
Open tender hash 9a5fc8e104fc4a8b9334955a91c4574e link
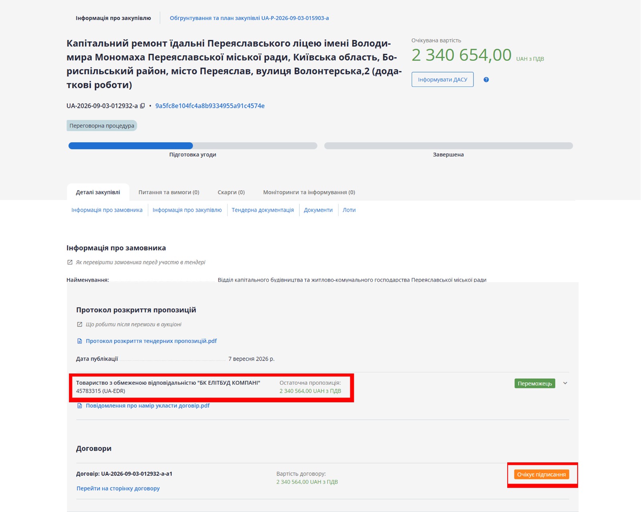pyautogui.click(x=210, y=106)
